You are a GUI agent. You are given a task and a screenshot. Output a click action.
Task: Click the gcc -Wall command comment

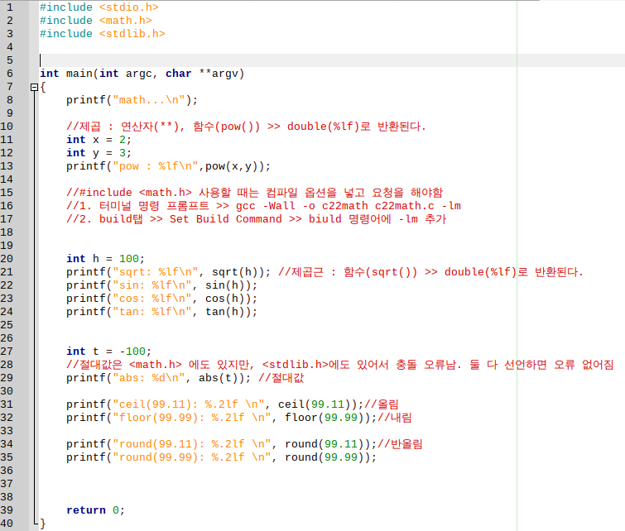[263, 206]
